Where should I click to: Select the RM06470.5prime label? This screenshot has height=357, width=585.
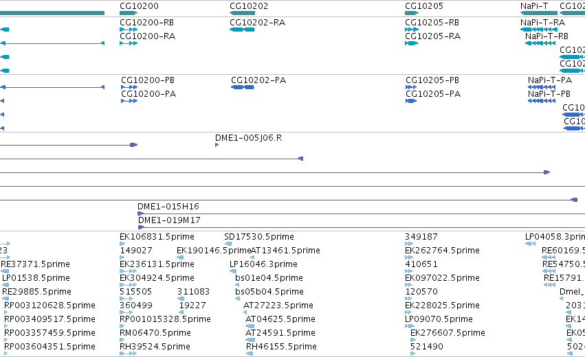155,333
